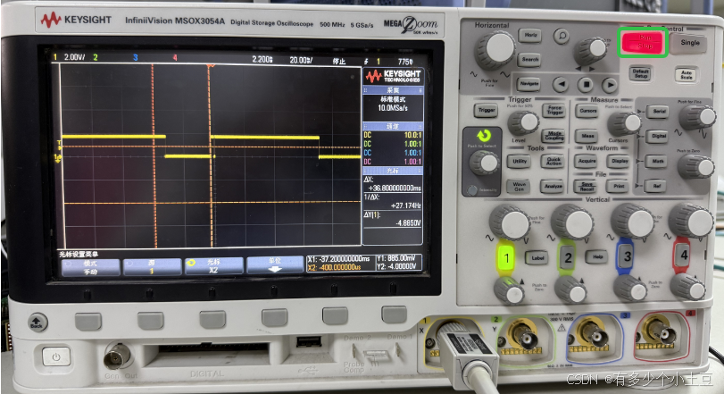
Task: Click the magnifier zoom button
Action: coord(562,36)
